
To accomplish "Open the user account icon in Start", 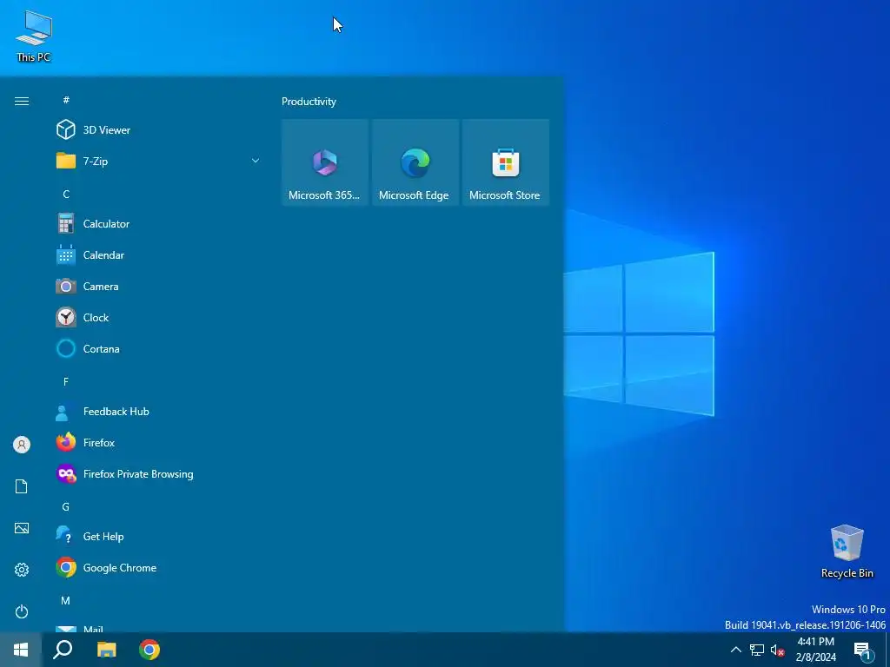I will tap(22, 445).
